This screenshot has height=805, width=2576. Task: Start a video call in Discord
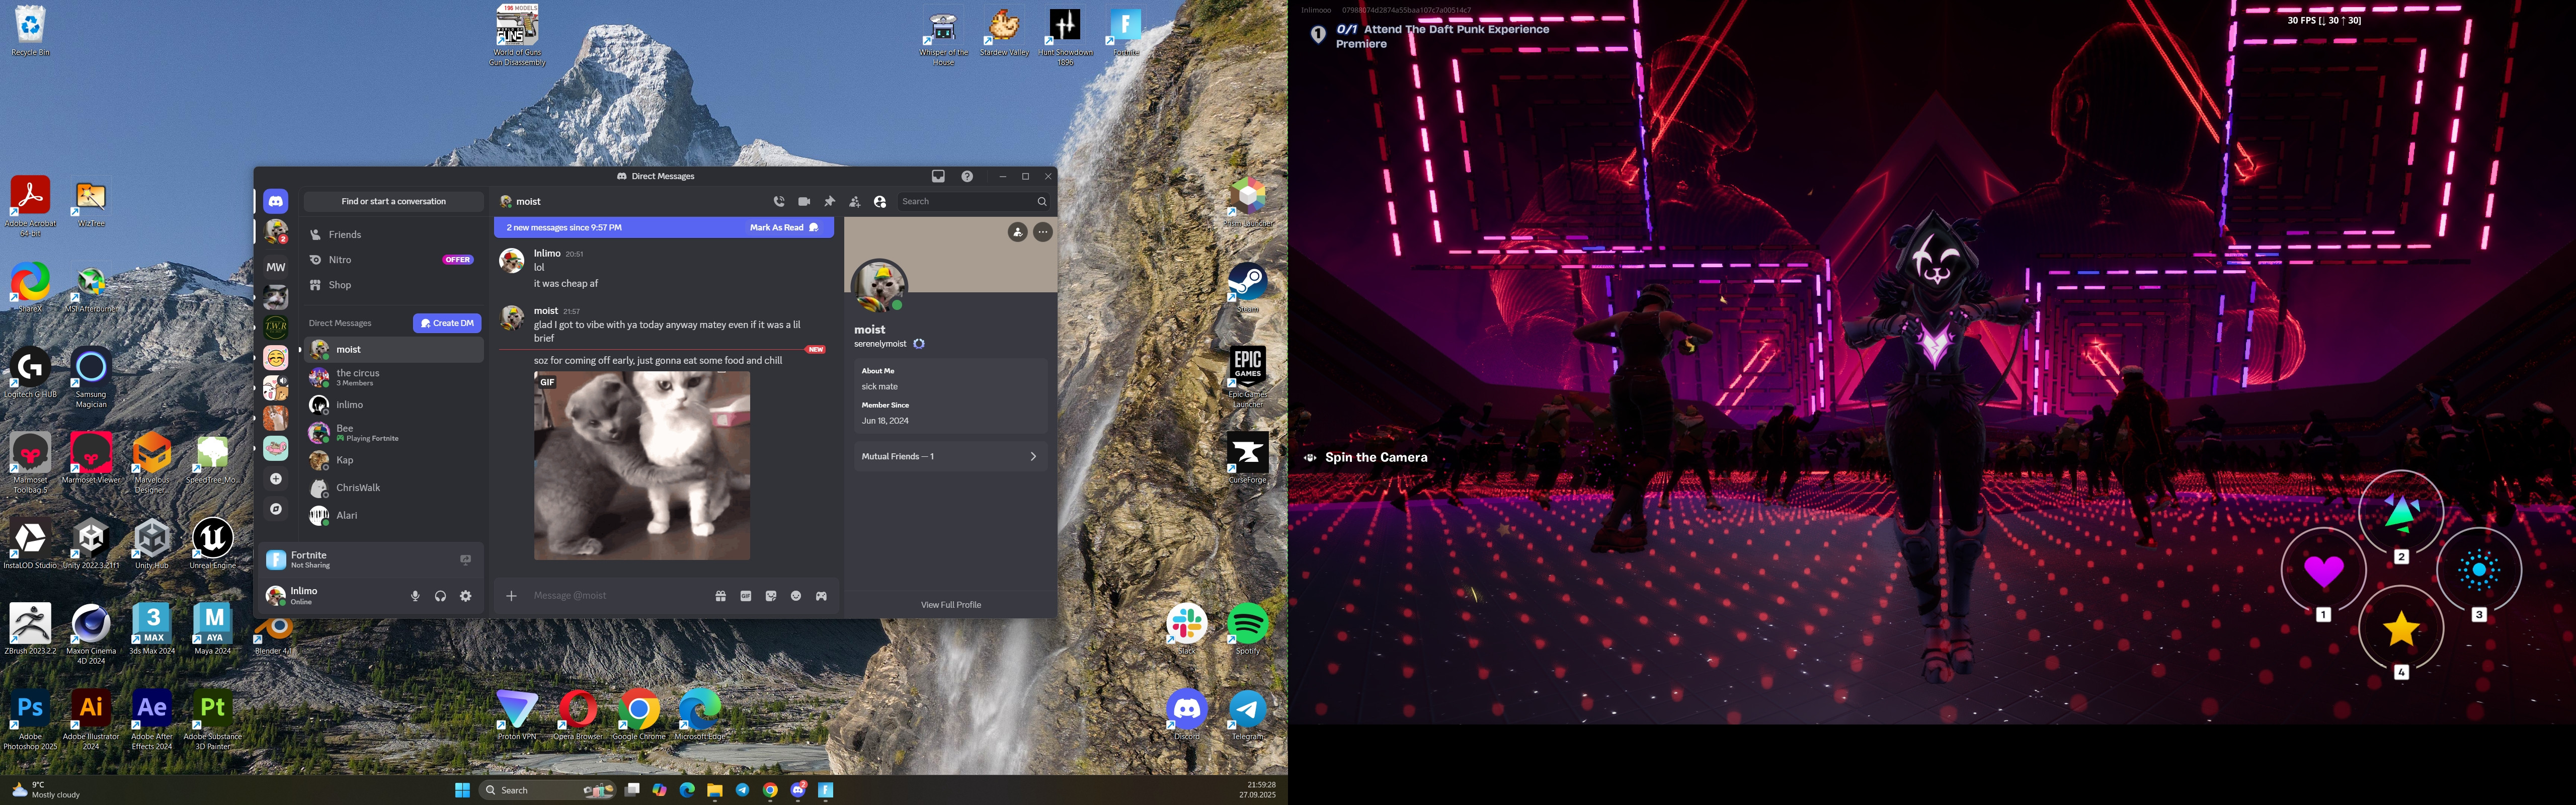coord(804,201)
